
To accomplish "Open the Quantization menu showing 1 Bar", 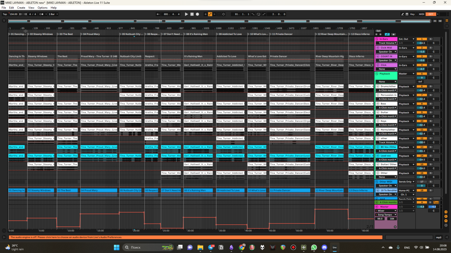I will click(x=53, y=14).
